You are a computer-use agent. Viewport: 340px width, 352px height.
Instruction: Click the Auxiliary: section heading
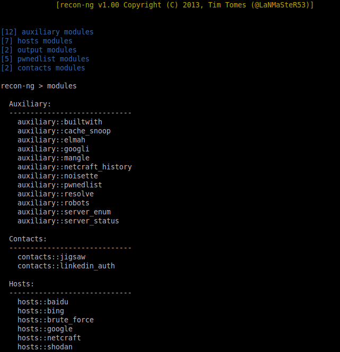(30, 104)
